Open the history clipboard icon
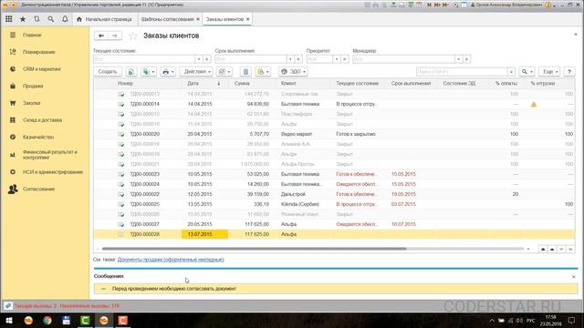The height and width of the screenshot is (328, 584). point(36,19)
